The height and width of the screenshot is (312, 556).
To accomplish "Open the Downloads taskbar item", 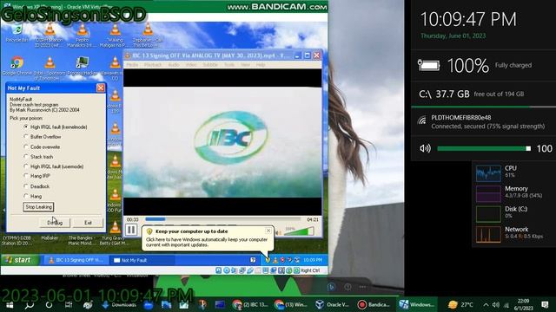I will tap(119, 304).
